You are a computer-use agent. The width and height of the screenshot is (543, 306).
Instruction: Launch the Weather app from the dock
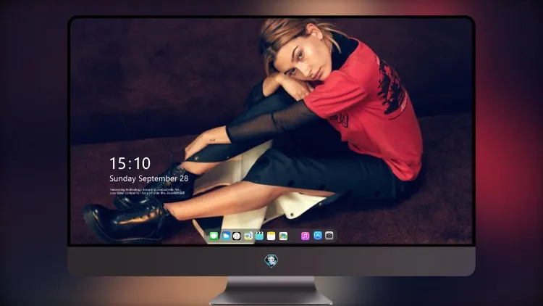(x=226, y=236)
